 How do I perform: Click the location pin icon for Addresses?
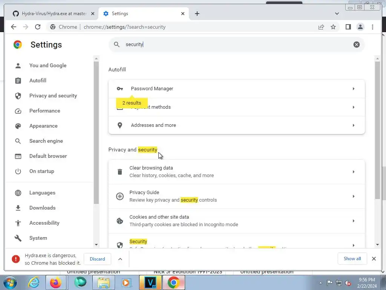click(120, 125)
